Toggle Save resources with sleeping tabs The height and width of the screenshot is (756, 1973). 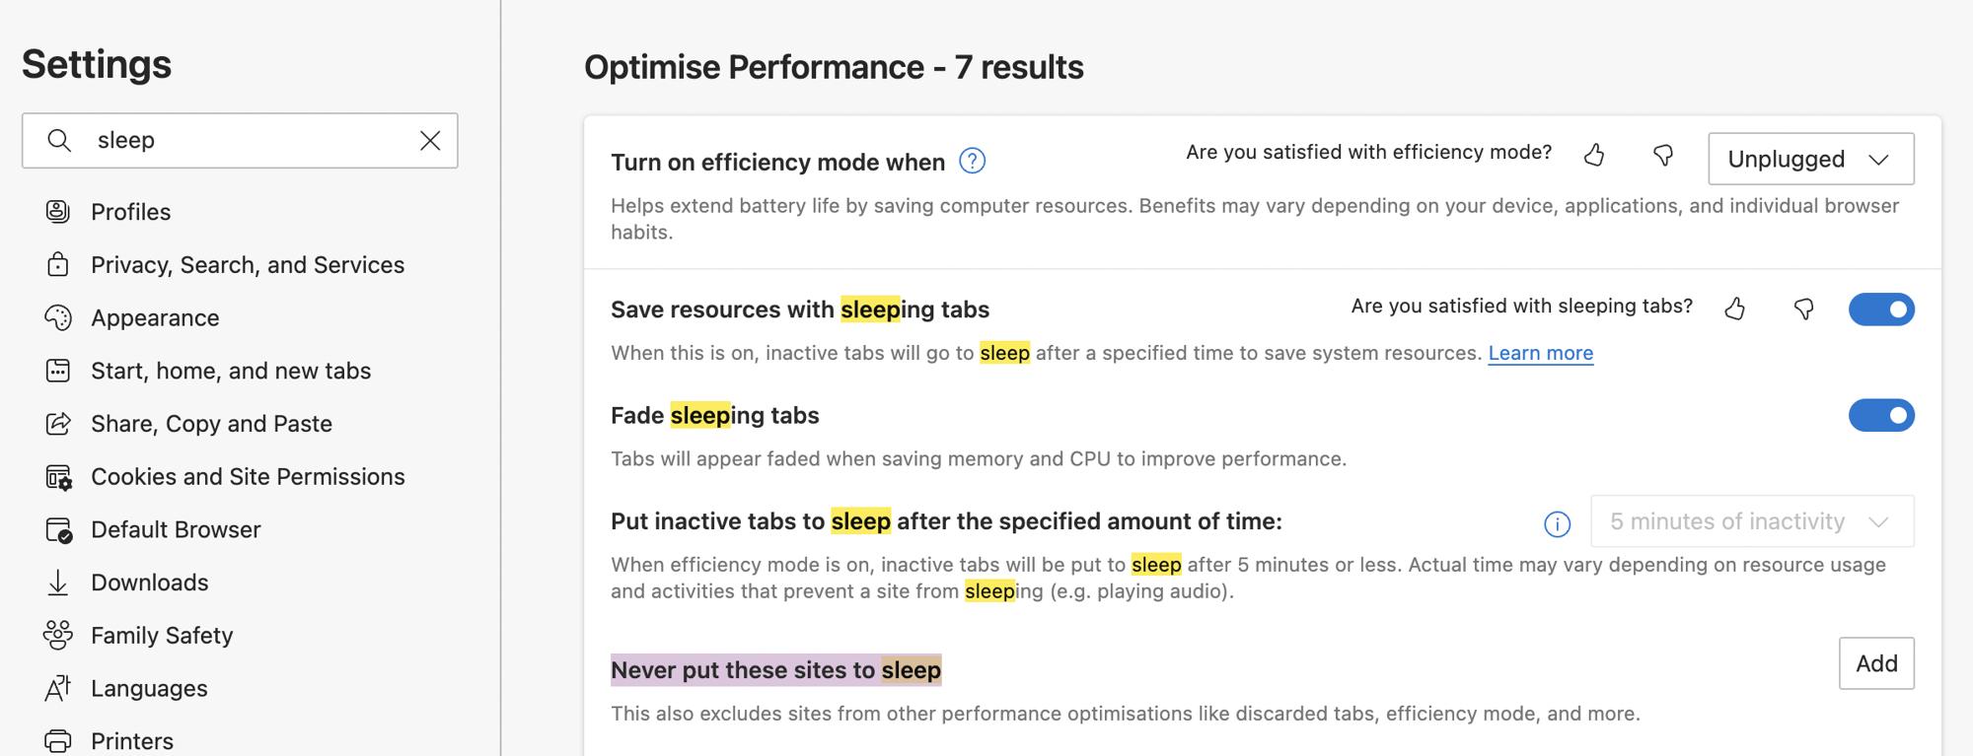[1880, 309]
